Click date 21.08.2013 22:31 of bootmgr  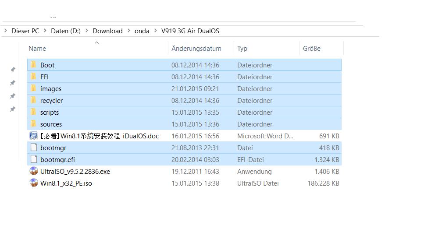195,148
